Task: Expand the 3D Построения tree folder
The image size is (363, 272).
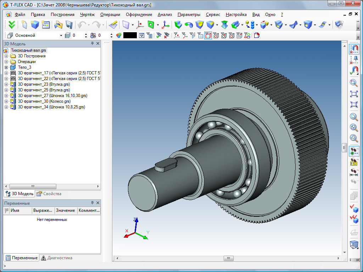Action: tap(6, 56)
